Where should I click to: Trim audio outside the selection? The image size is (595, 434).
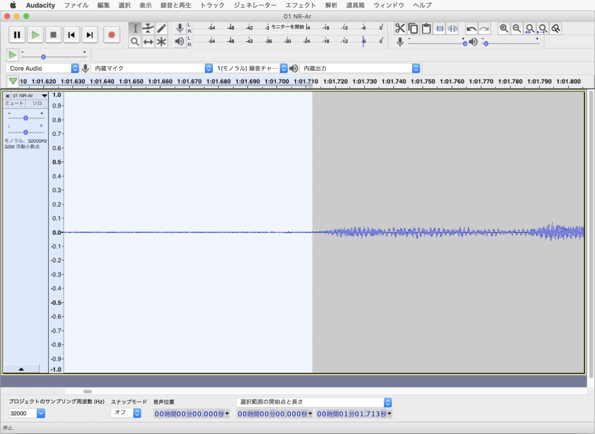pos(439,28)
